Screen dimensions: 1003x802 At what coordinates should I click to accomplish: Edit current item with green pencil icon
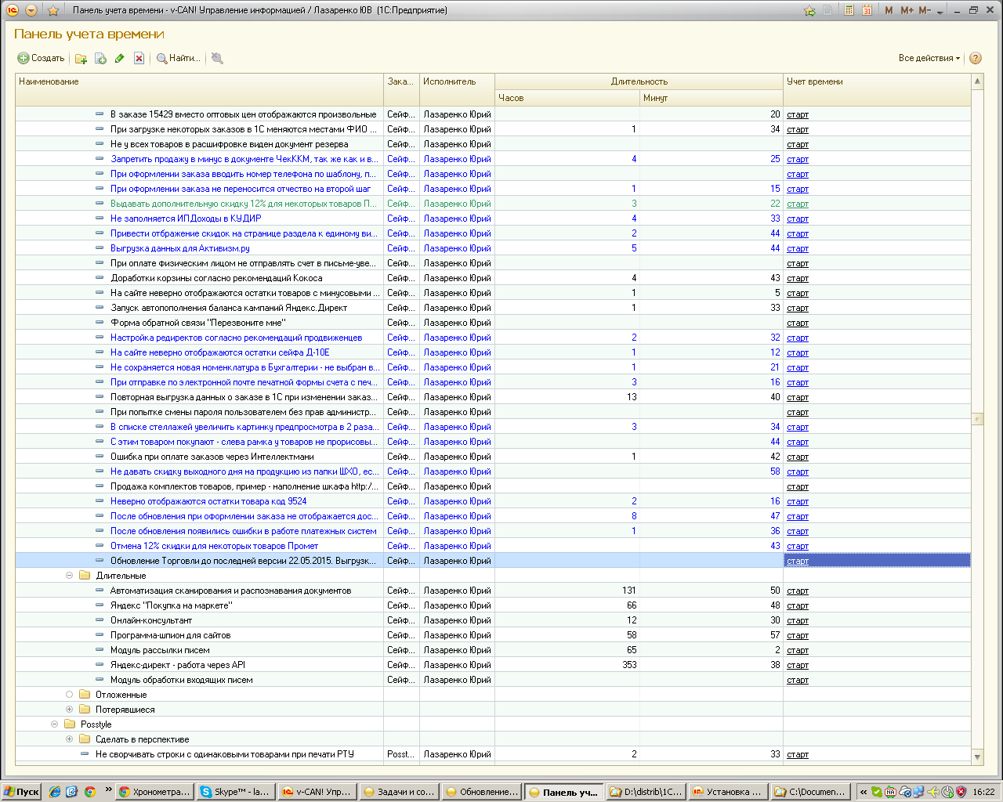click(120, 58)
